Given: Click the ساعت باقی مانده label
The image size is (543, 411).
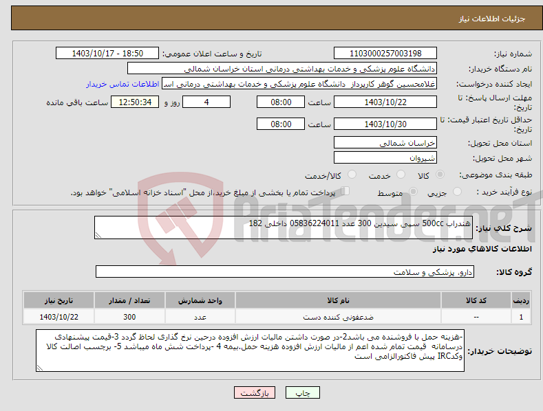Looking at the screenshot, I should click(77, 103).
